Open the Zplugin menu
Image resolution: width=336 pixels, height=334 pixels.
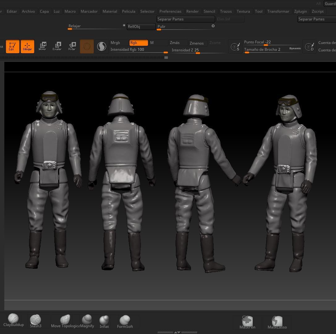[300, 11]
